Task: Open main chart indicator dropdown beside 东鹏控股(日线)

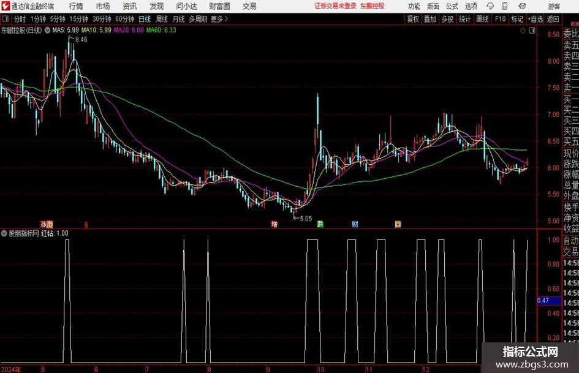Action: [x=47, y=30]
